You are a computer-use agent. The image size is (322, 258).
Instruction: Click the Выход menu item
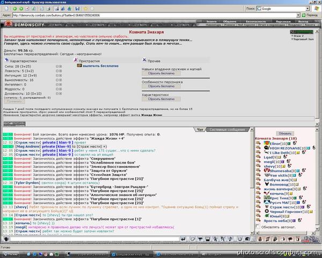coord(303,21)
